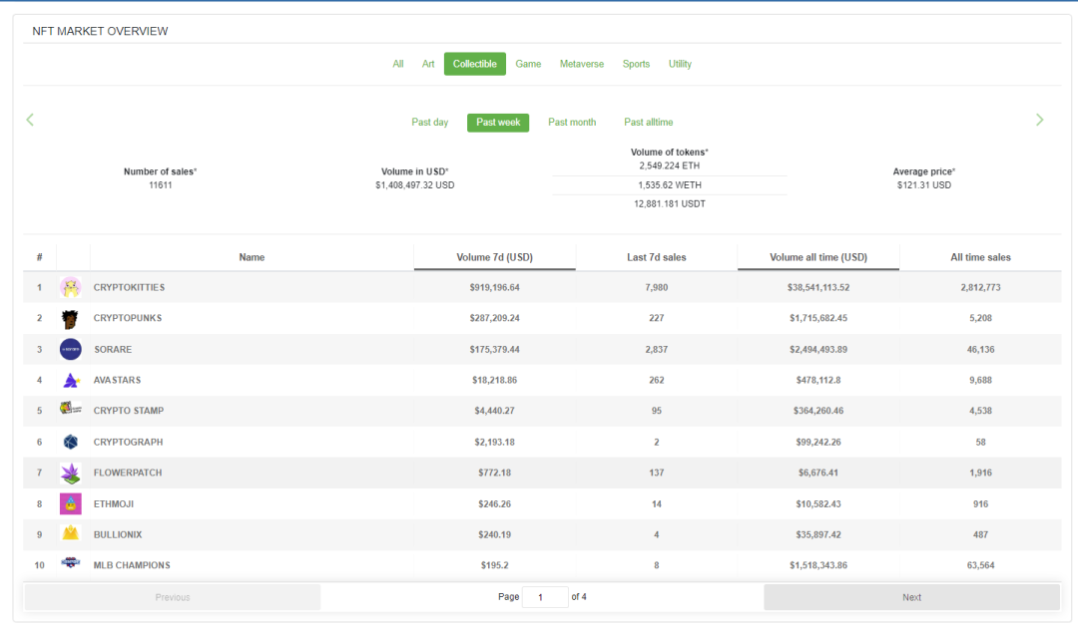Click the Cryptograph hexagon icon
The width and height of the screenshot is (1078, 632).
71,442
